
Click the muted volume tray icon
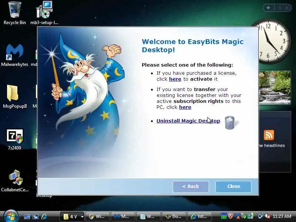point(268,216)
